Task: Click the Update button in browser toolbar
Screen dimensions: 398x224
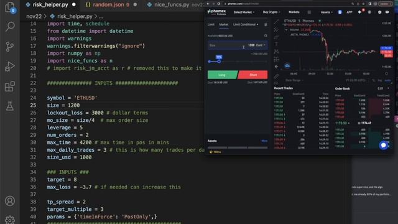Action: pyautogui.click(x=386, y=4)
